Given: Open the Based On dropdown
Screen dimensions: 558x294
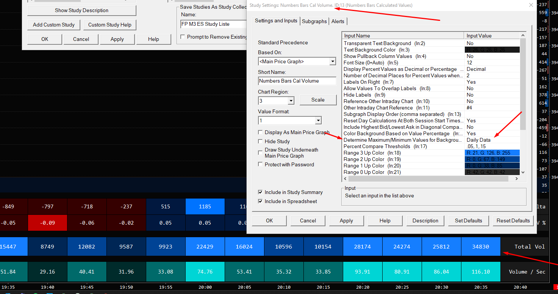Looking at the screenshot, I should pyautogui.click(x=332, y=61).
